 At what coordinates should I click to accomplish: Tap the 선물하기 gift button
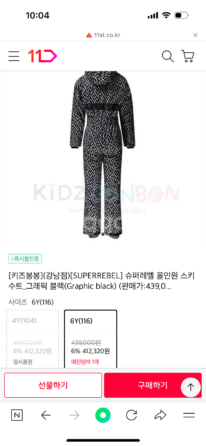(x=53, y=385)
